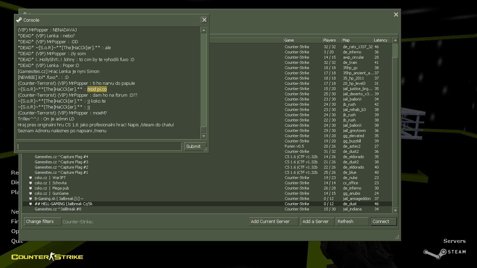The image size is (477, 268).
Task: Connect to the selected server
Action: tap(384, 222)
